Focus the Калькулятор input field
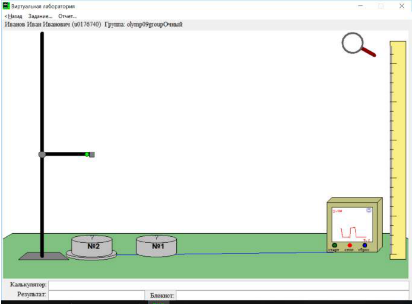The height and width of the screenshot is (305, 413). (x=229, y=285)
